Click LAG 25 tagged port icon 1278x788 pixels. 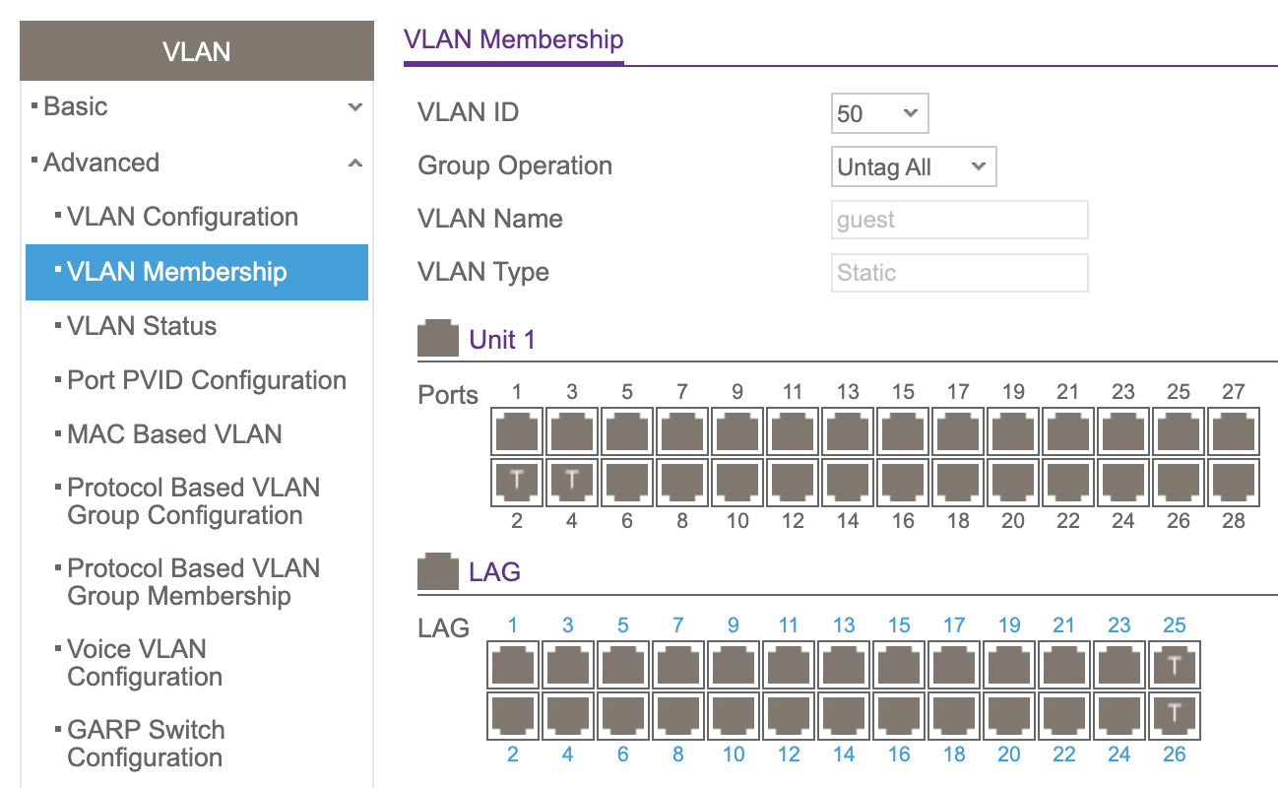pos(1175,667)
